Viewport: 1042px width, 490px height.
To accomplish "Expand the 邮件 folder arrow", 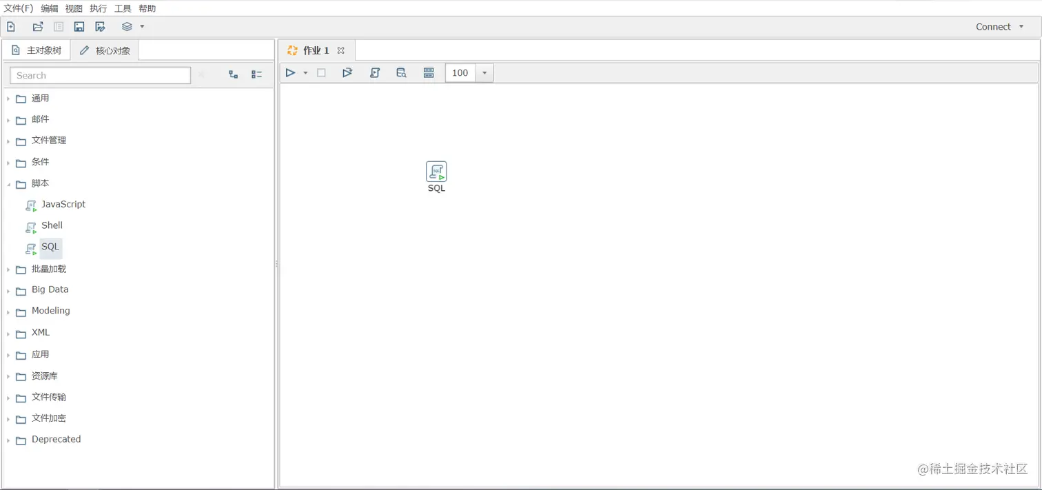I will 8,120.
